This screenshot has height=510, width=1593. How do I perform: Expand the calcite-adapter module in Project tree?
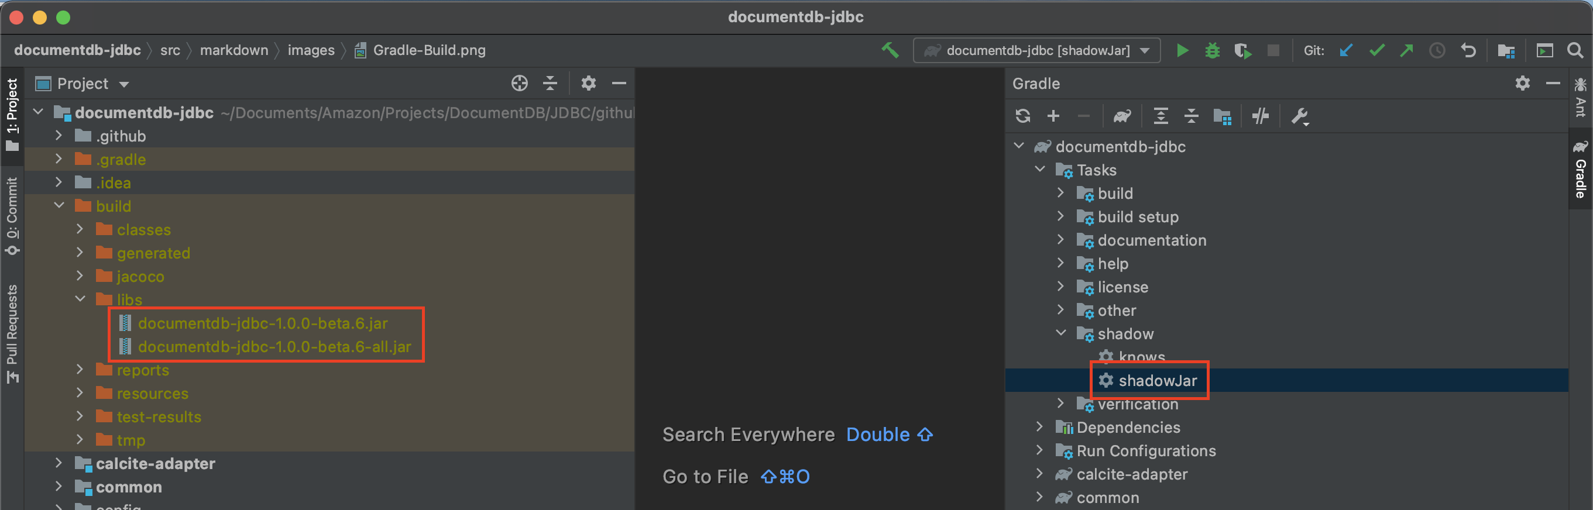coord(58,463)
